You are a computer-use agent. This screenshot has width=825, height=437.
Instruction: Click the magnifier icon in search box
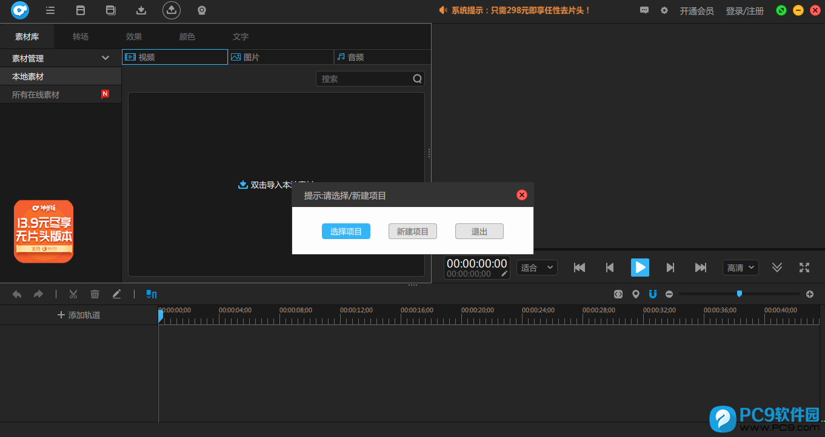click(x=417, y=79)
